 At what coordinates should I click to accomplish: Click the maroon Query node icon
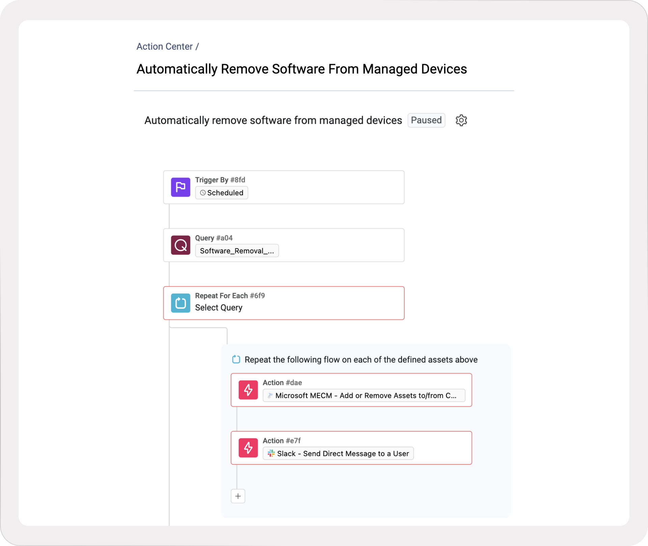[181, 245]
